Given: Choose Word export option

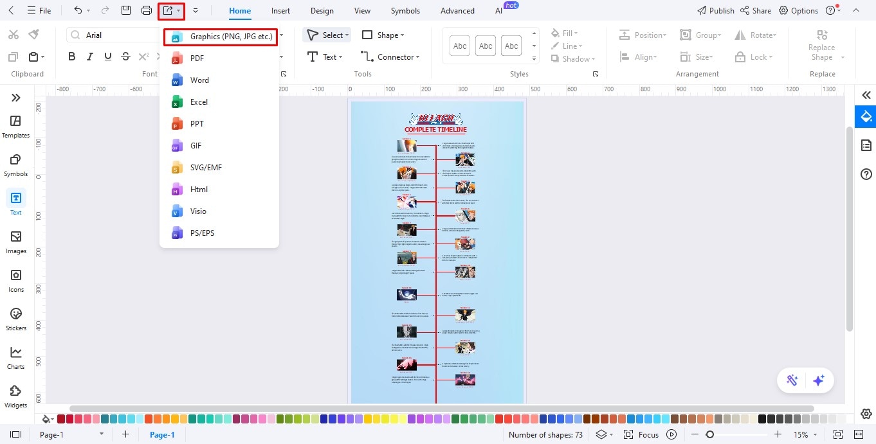Looking at the screenshot, I should [219, 80].
